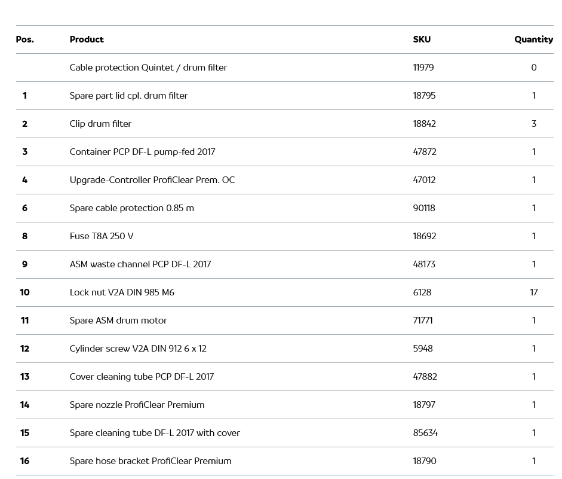Open the Clip drum filter product
The image size is (562, 479).
click(x=100, y=124)
